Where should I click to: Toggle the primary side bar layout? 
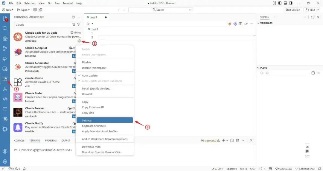(x=280, y=3)
